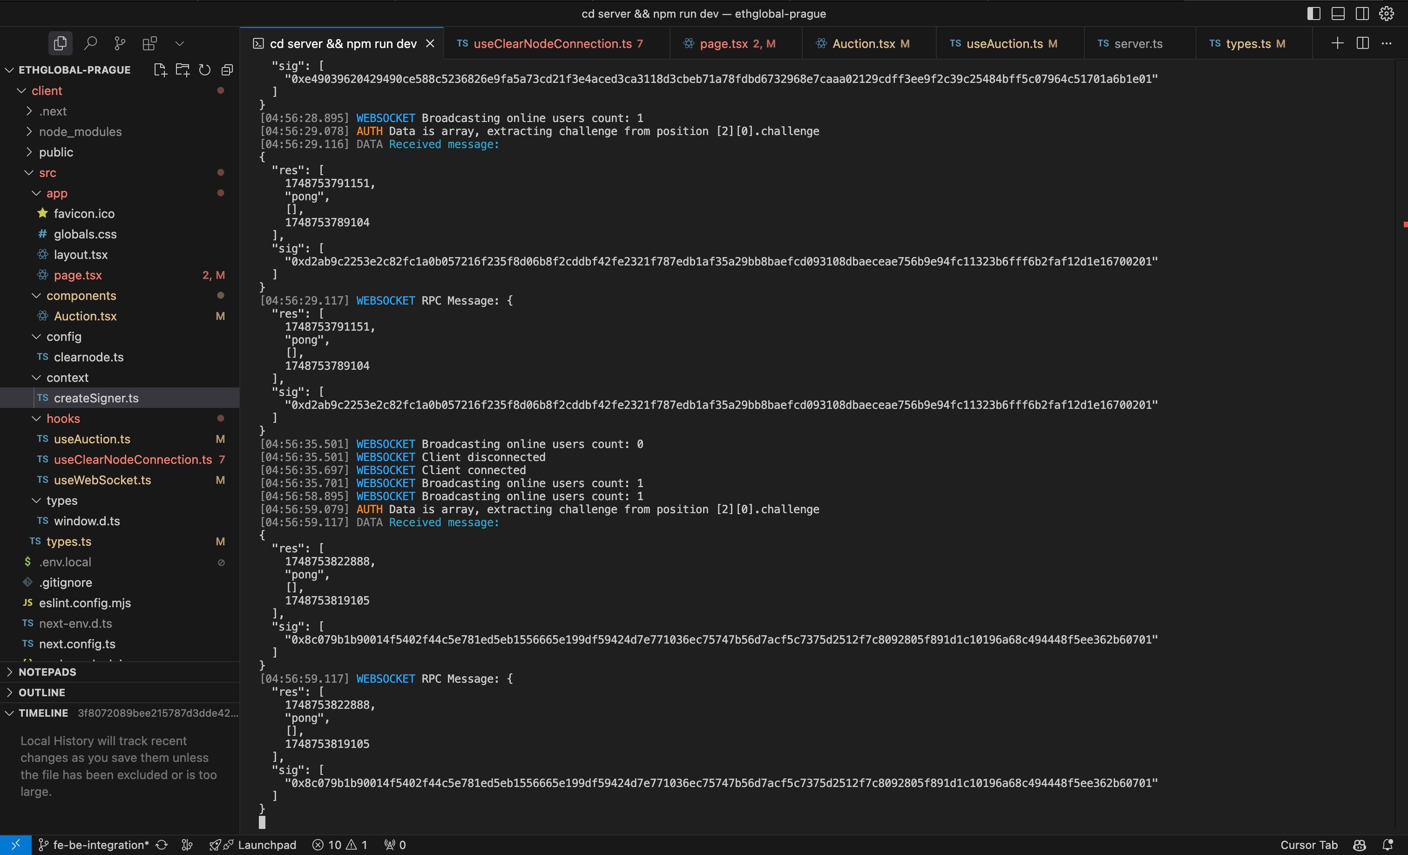Close the cd server && npm run dev tab

[x=430, y=43]
